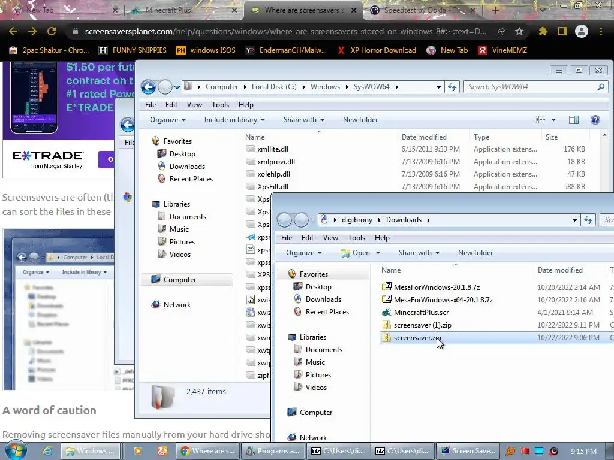Click Chrome back arrow button
The width and height of the screenshot is (614, 460).
coord(13,31)
